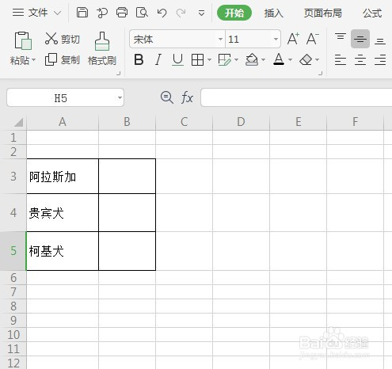The image size is (392, 369).
Task: Expand the font color dropdown arrow
Action: coord(290,60)
